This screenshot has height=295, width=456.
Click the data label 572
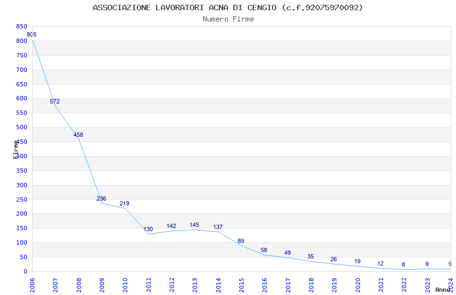55,101
